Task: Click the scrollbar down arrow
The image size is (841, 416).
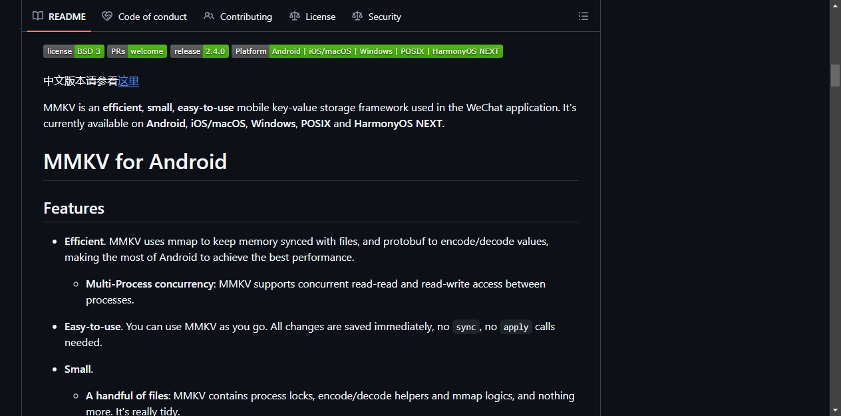Action: [836, 410]
